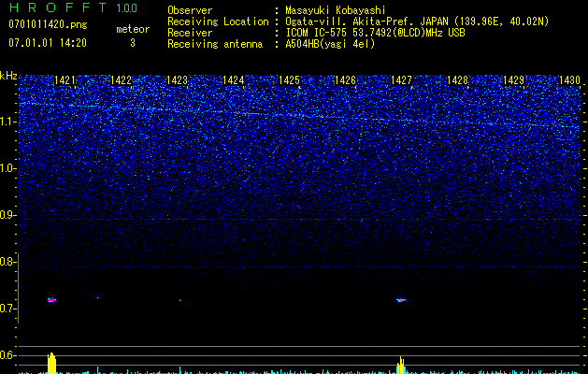The height and width of the screenshot is (374, 588).
Task: Click the 'Receiving antenna' label
Action: click(x=215, y=44)
